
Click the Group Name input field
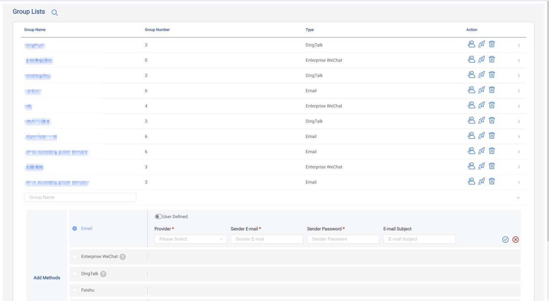tap(80, 197)
